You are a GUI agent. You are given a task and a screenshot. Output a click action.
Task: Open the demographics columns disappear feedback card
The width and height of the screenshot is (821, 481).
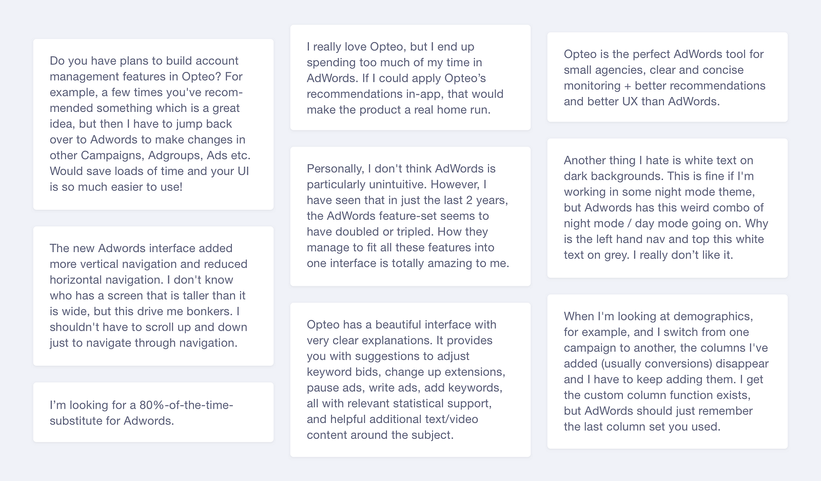point(668,372)
